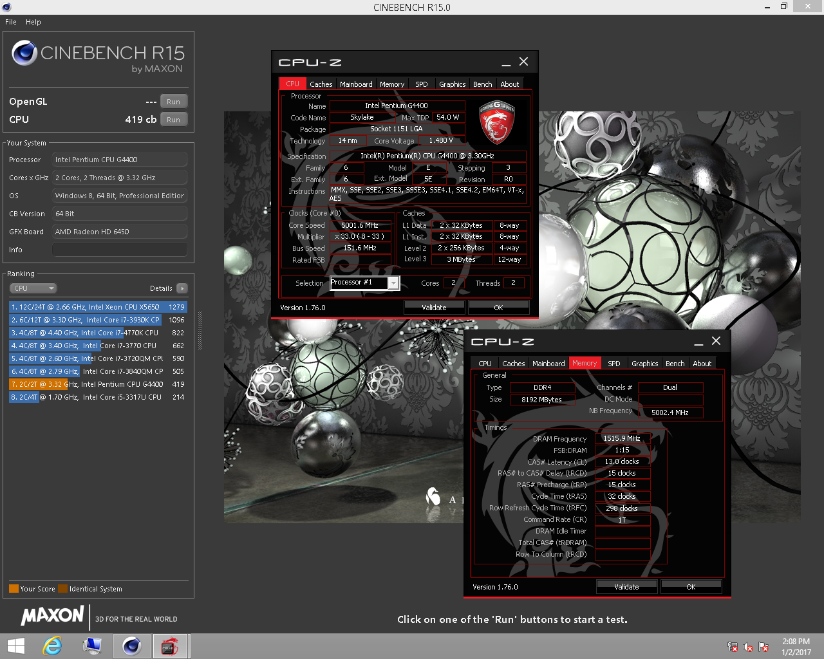This screenshot has height=659, width=824.
Task: Run the OpenGL benchmark
Action: [174, 102]
